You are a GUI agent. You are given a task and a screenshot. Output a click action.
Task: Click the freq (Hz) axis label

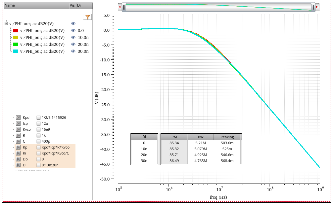pos(218,197)
